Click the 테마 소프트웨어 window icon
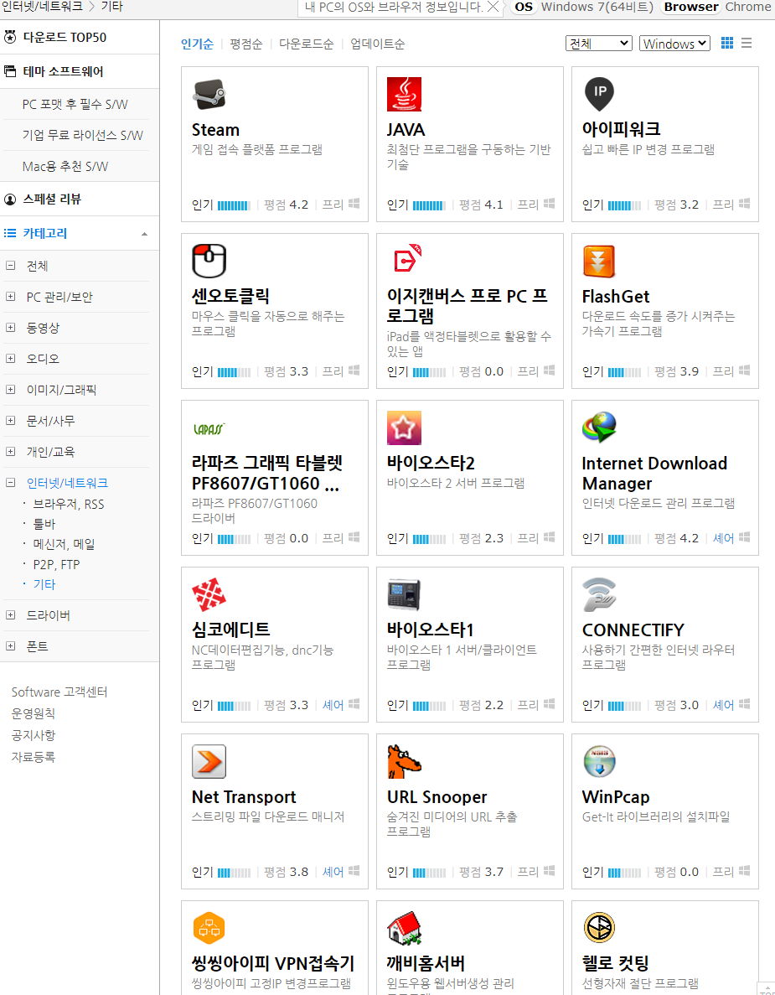775x995 pixels. (x=10, y=71)
